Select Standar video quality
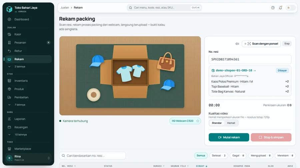The width and height of the screenshot is (300, 168). pyautogui.click(x=217, y=123)
